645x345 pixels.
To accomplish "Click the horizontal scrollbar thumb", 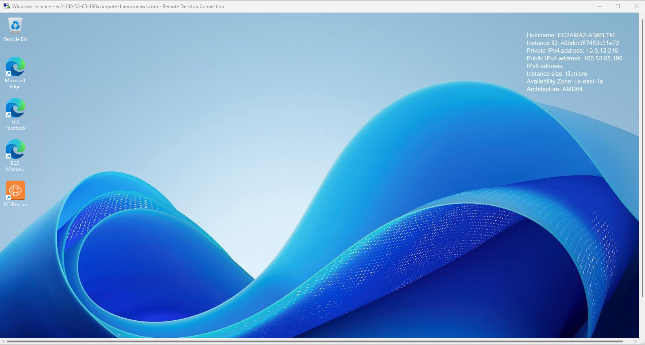I will [314, 341].
